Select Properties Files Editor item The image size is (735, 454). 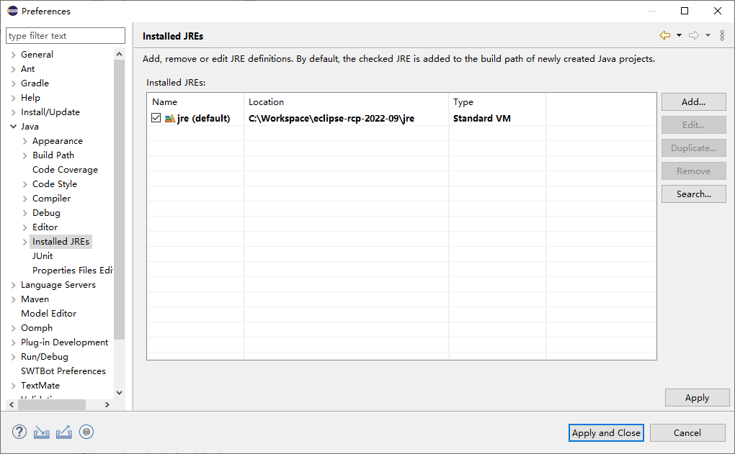pyautogui.click(x=73, y=271)
